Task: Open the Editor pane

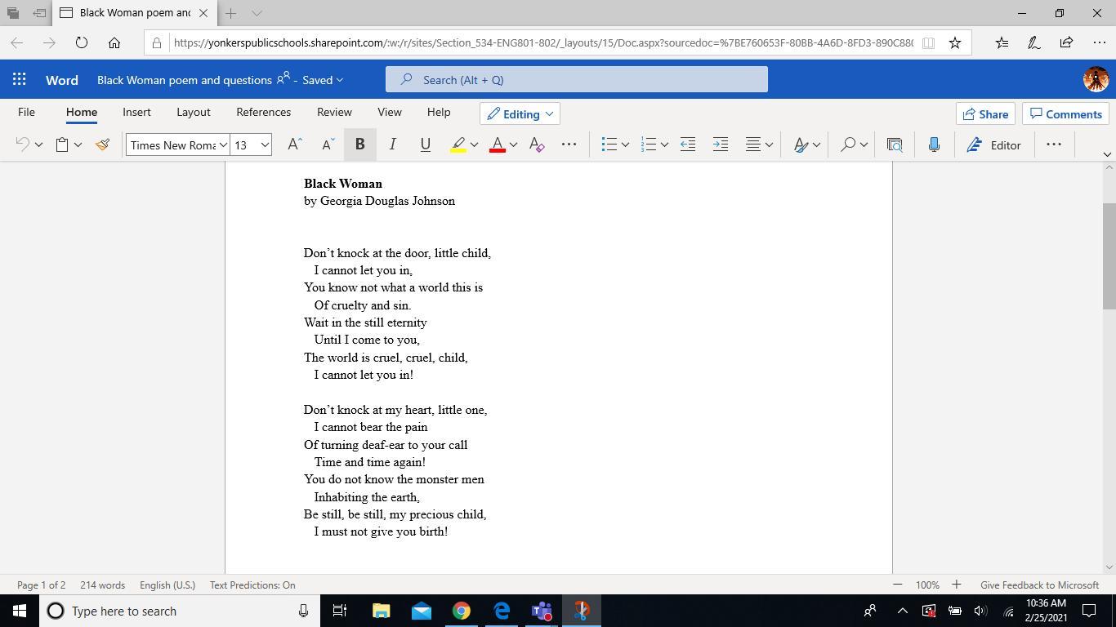Action: [993, 145]
